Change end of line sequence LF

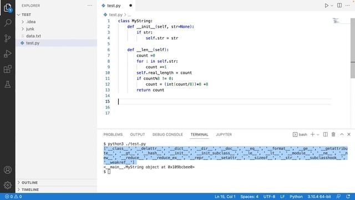[282, 197]
